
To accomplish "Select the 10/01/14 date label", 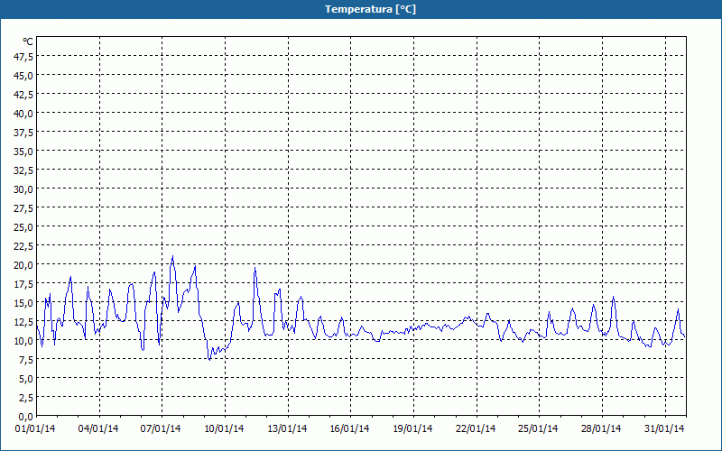I will coord(224,429).
